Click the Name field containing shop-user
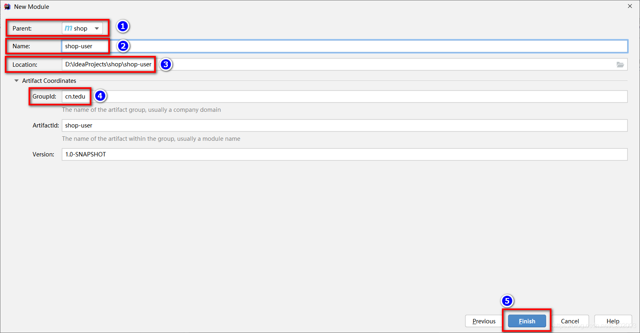 click(x=345, y=46)
